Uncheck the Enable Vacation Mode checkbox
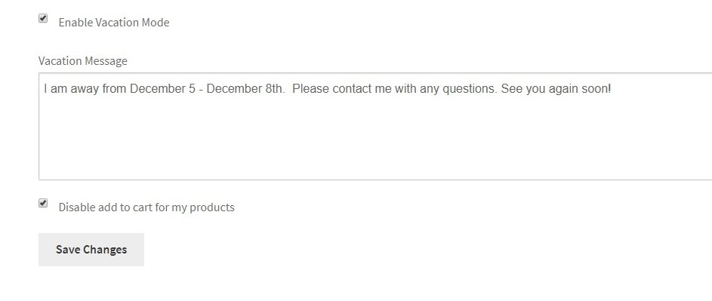 (43, 18)
